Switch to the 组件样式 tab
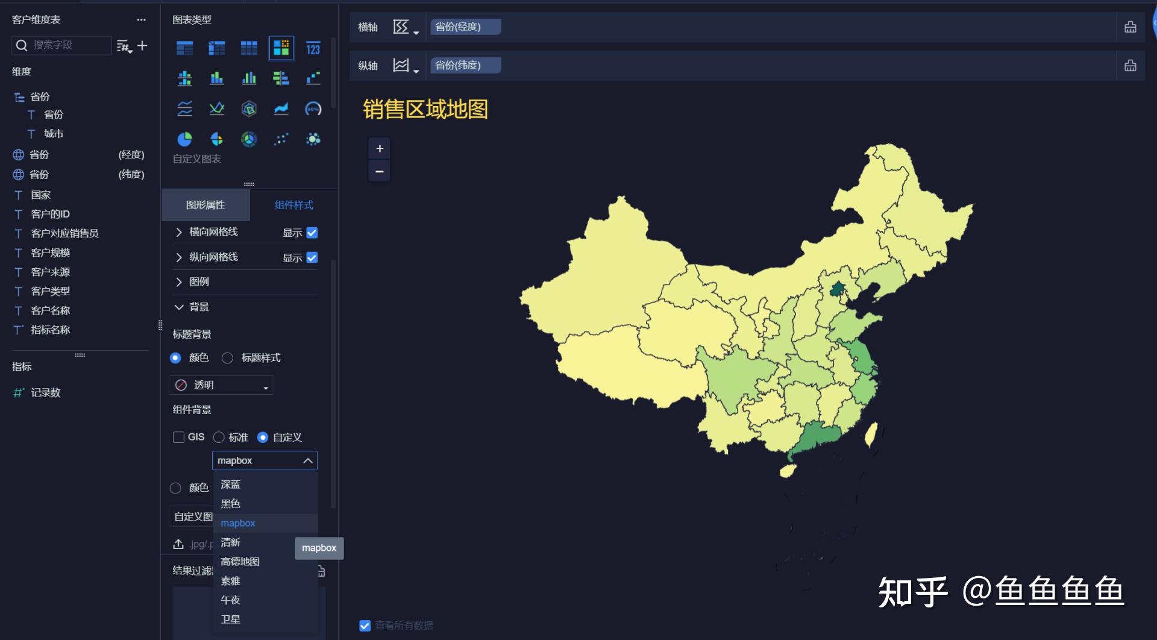 (293, 205)
